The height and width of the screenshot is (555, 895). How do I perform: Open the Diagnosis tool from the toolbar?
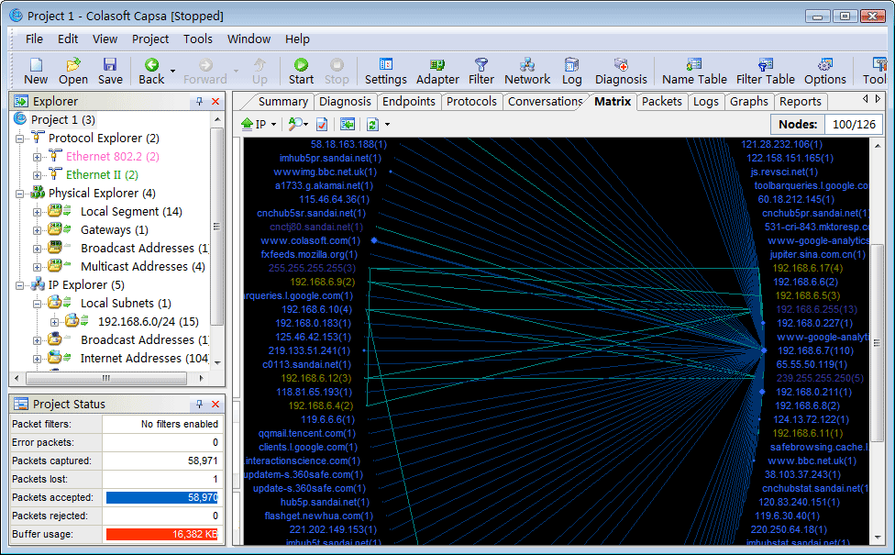(621, 69)
